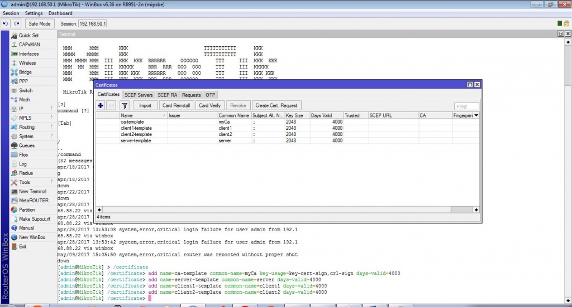
Task: Select the client2-template row
Action: 288,134
